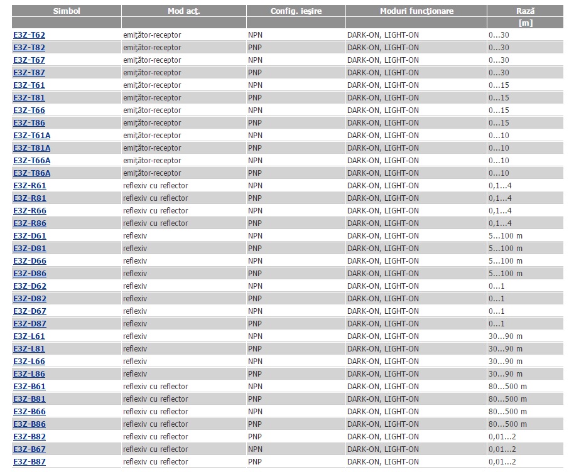Click the E3Z-D67 symbol link

pos(30,311)
